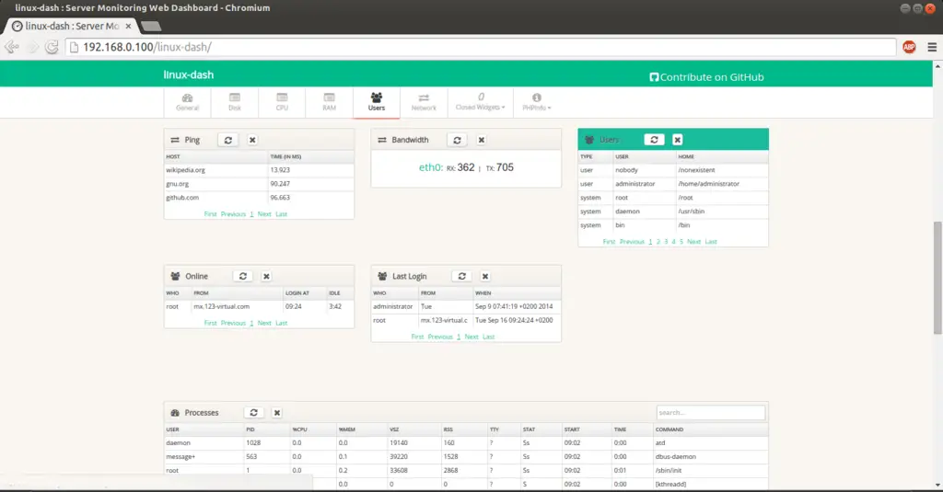Go to page 2 of Users table

[x=658, y=242]
